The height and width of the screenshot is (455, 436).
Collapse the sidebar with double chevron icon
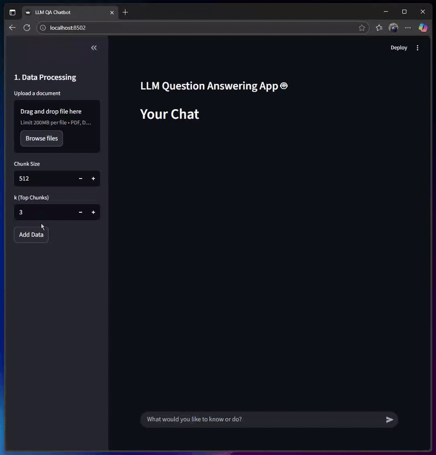(94, 48)
